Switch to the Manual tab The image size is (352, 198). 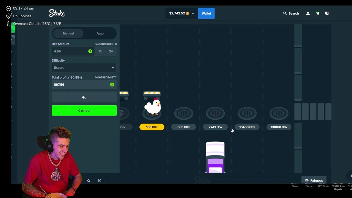pos(68,33)
